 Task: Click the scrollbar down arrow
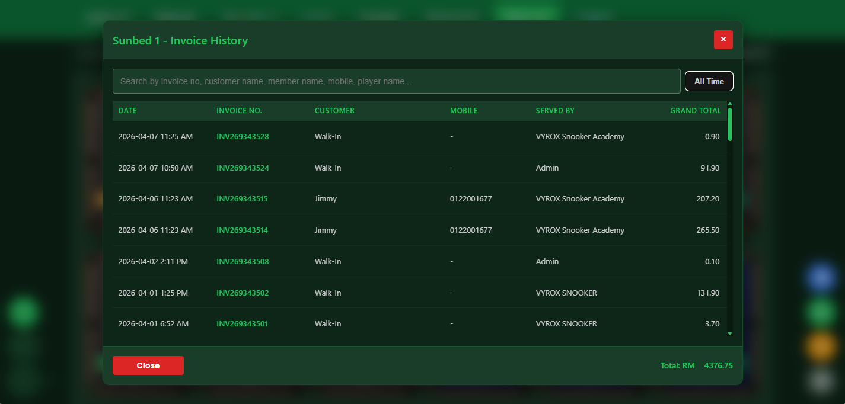pos(729,334)
